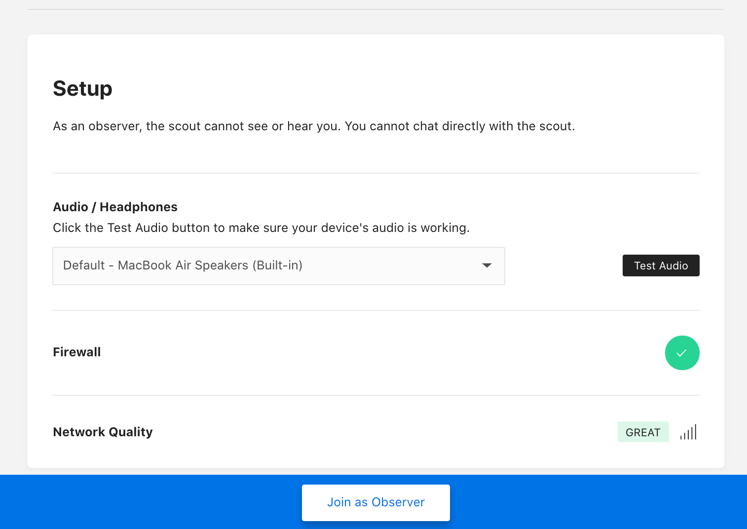Click the Audio / Headphones section label
The image size is (747, 529).
[x=115, y=207]
